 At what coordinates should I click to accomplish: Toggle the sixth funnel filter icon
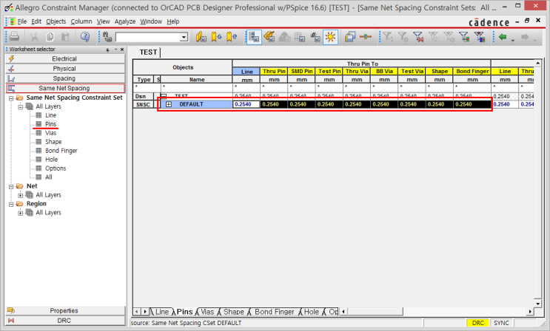464,36
